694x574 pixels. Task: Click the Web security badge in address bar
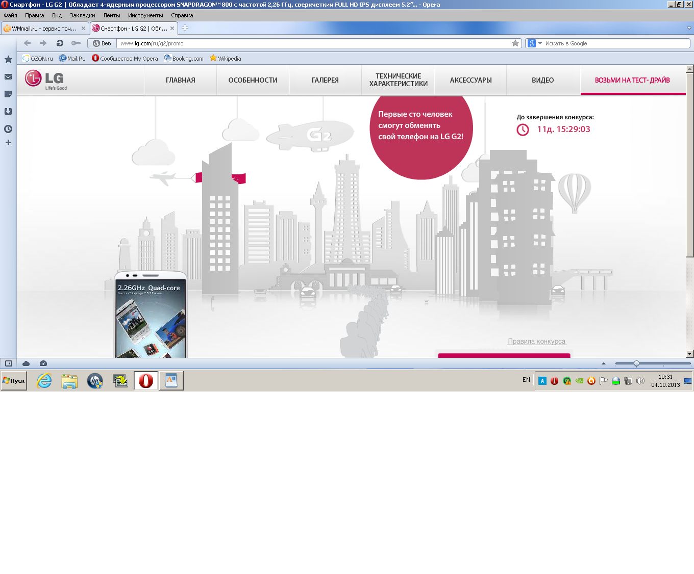pos(102,43)
